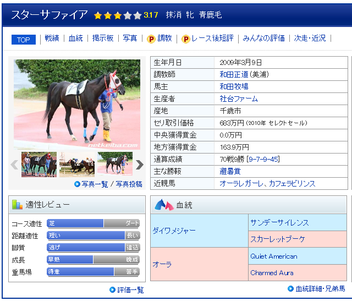Open breeder 社台ファーム link

pos(239,98)
